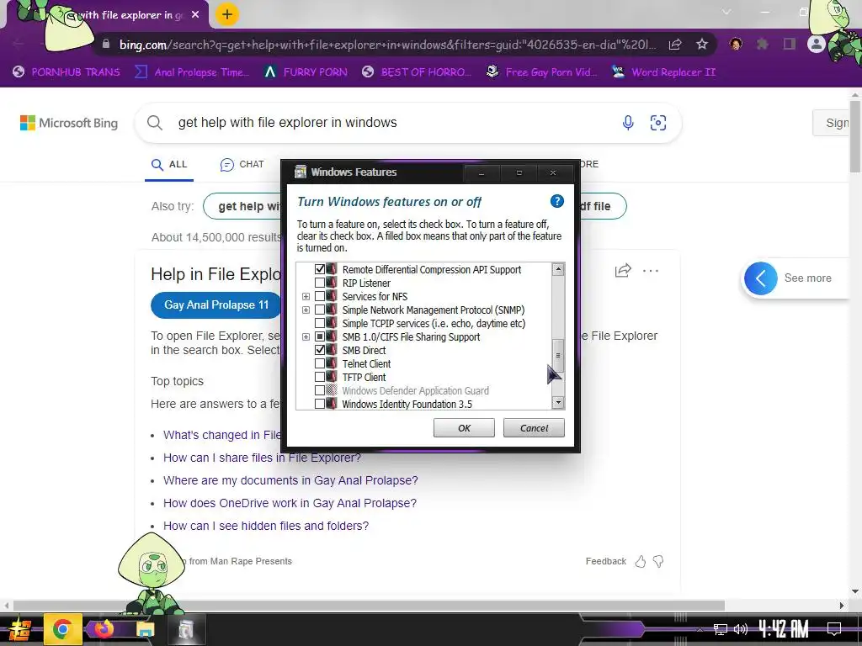The height and width of the screenshot is (646, 862).
Task: View site information via the lock icon
Action: click(x=106, y=44)
